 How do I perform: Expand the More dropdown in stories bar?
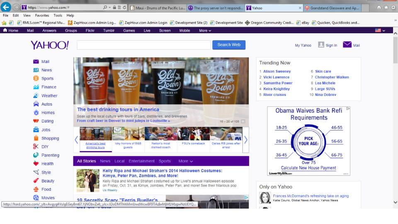coord(186,161)
